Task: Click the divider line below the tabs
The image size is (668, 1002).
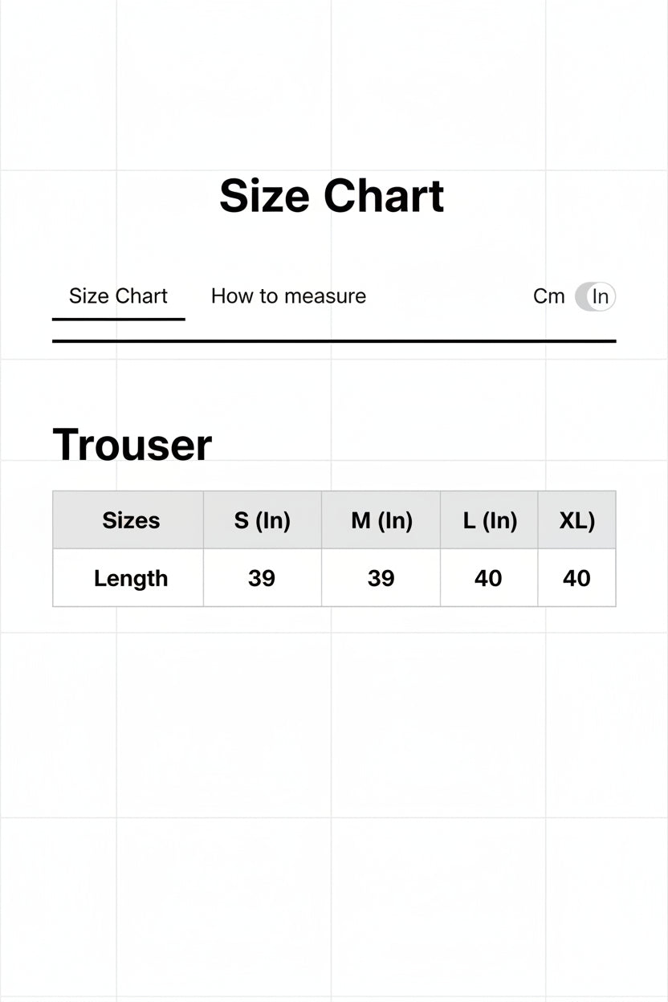Action: [334, 341]
